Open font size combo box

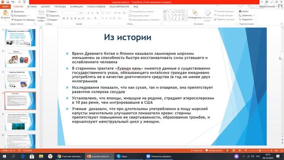click(x=83, y=13)
